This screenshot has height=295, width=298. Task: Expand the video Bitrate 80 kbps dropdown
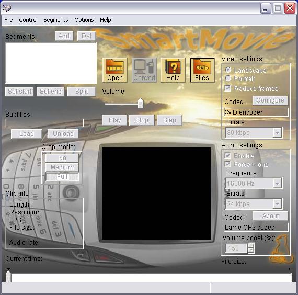pyautogui.click(x=277, y=132)
